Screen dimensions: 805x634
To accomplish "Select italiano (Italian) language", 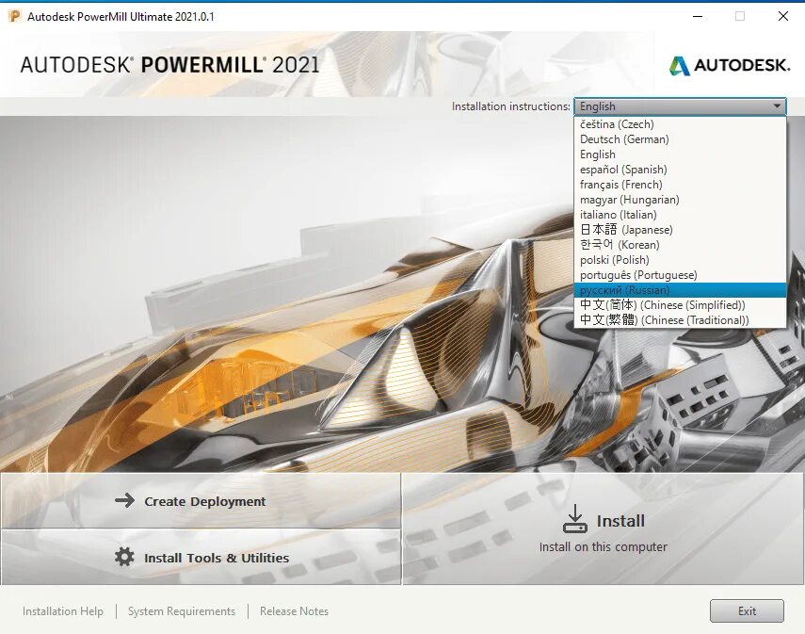I will [680, 215].
